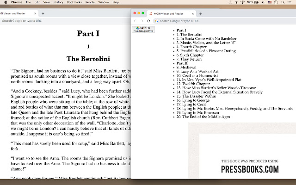Close the MOBI Viewer and Reader front tab
296x185 pixels.
[192, 14]
